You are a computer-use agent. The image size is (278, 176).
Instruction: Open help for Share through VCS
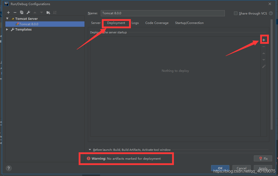pyautogui.click(x=271, y=13)
